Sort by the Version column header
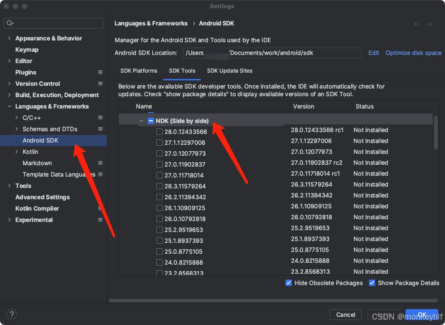The width and height of the screenshot is (445, 325). click(x=321, y=106)
